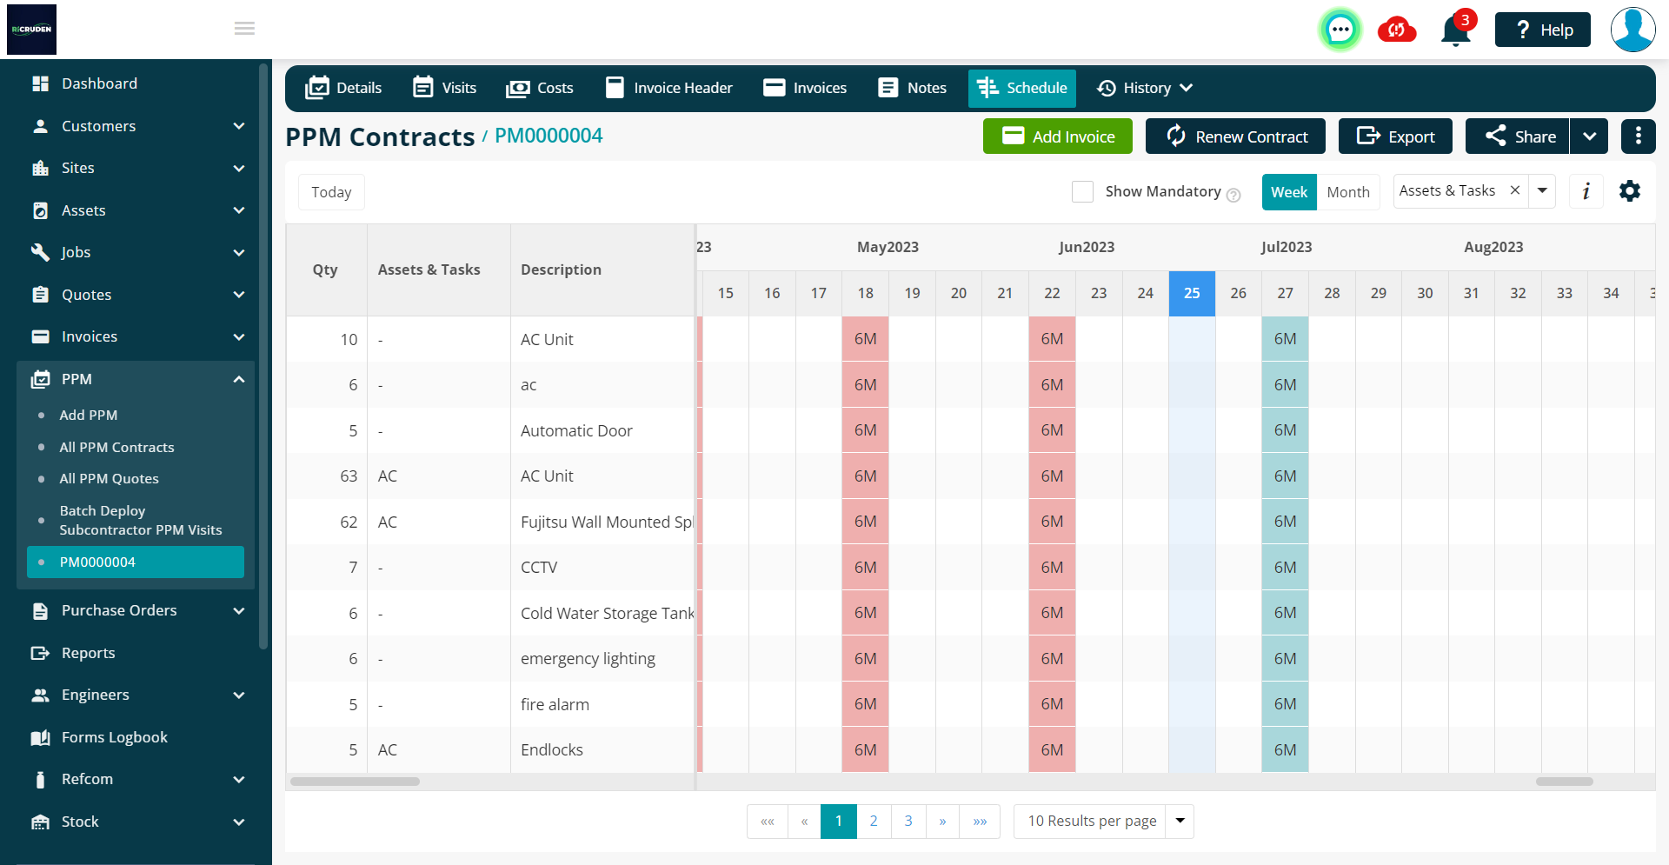Click the Renew Contract button
Image resolution: width=1669 pixels, height=865 pixels.
tap(1235, 136)
